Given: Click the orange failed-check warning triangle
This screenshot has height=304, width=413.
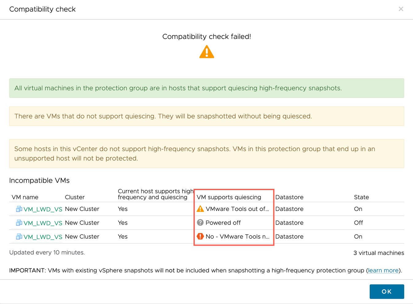Looking at the screenshot, I should [x=207, y=52].
